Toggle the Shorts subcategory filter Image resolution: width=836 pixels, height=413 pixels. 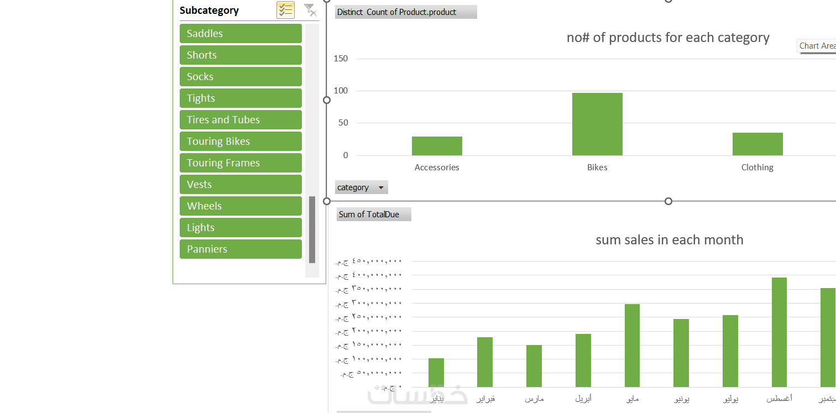(241, 55)
